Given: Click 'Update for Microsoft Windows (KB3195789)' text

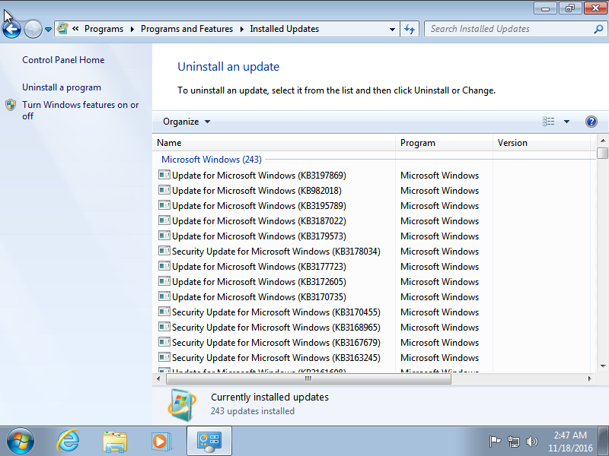Looking at the screenshot, I should click(x=259, y=206).
